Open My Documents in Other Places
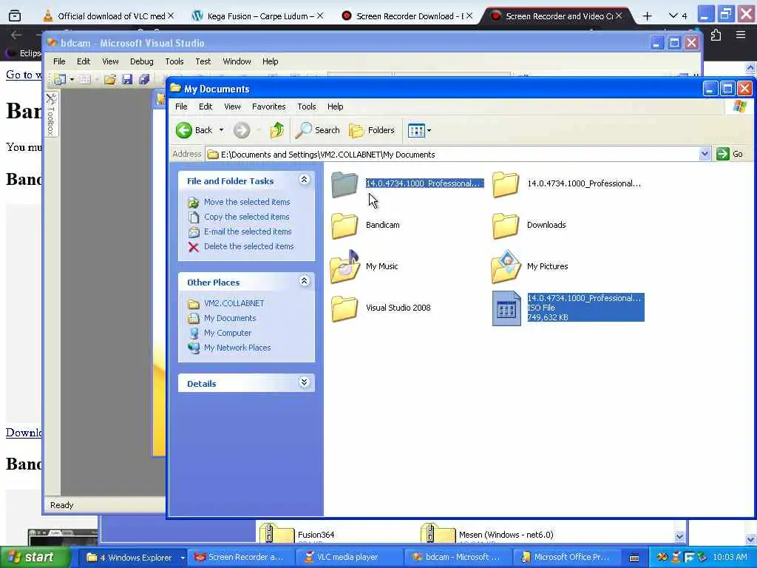 pos(230,318)
